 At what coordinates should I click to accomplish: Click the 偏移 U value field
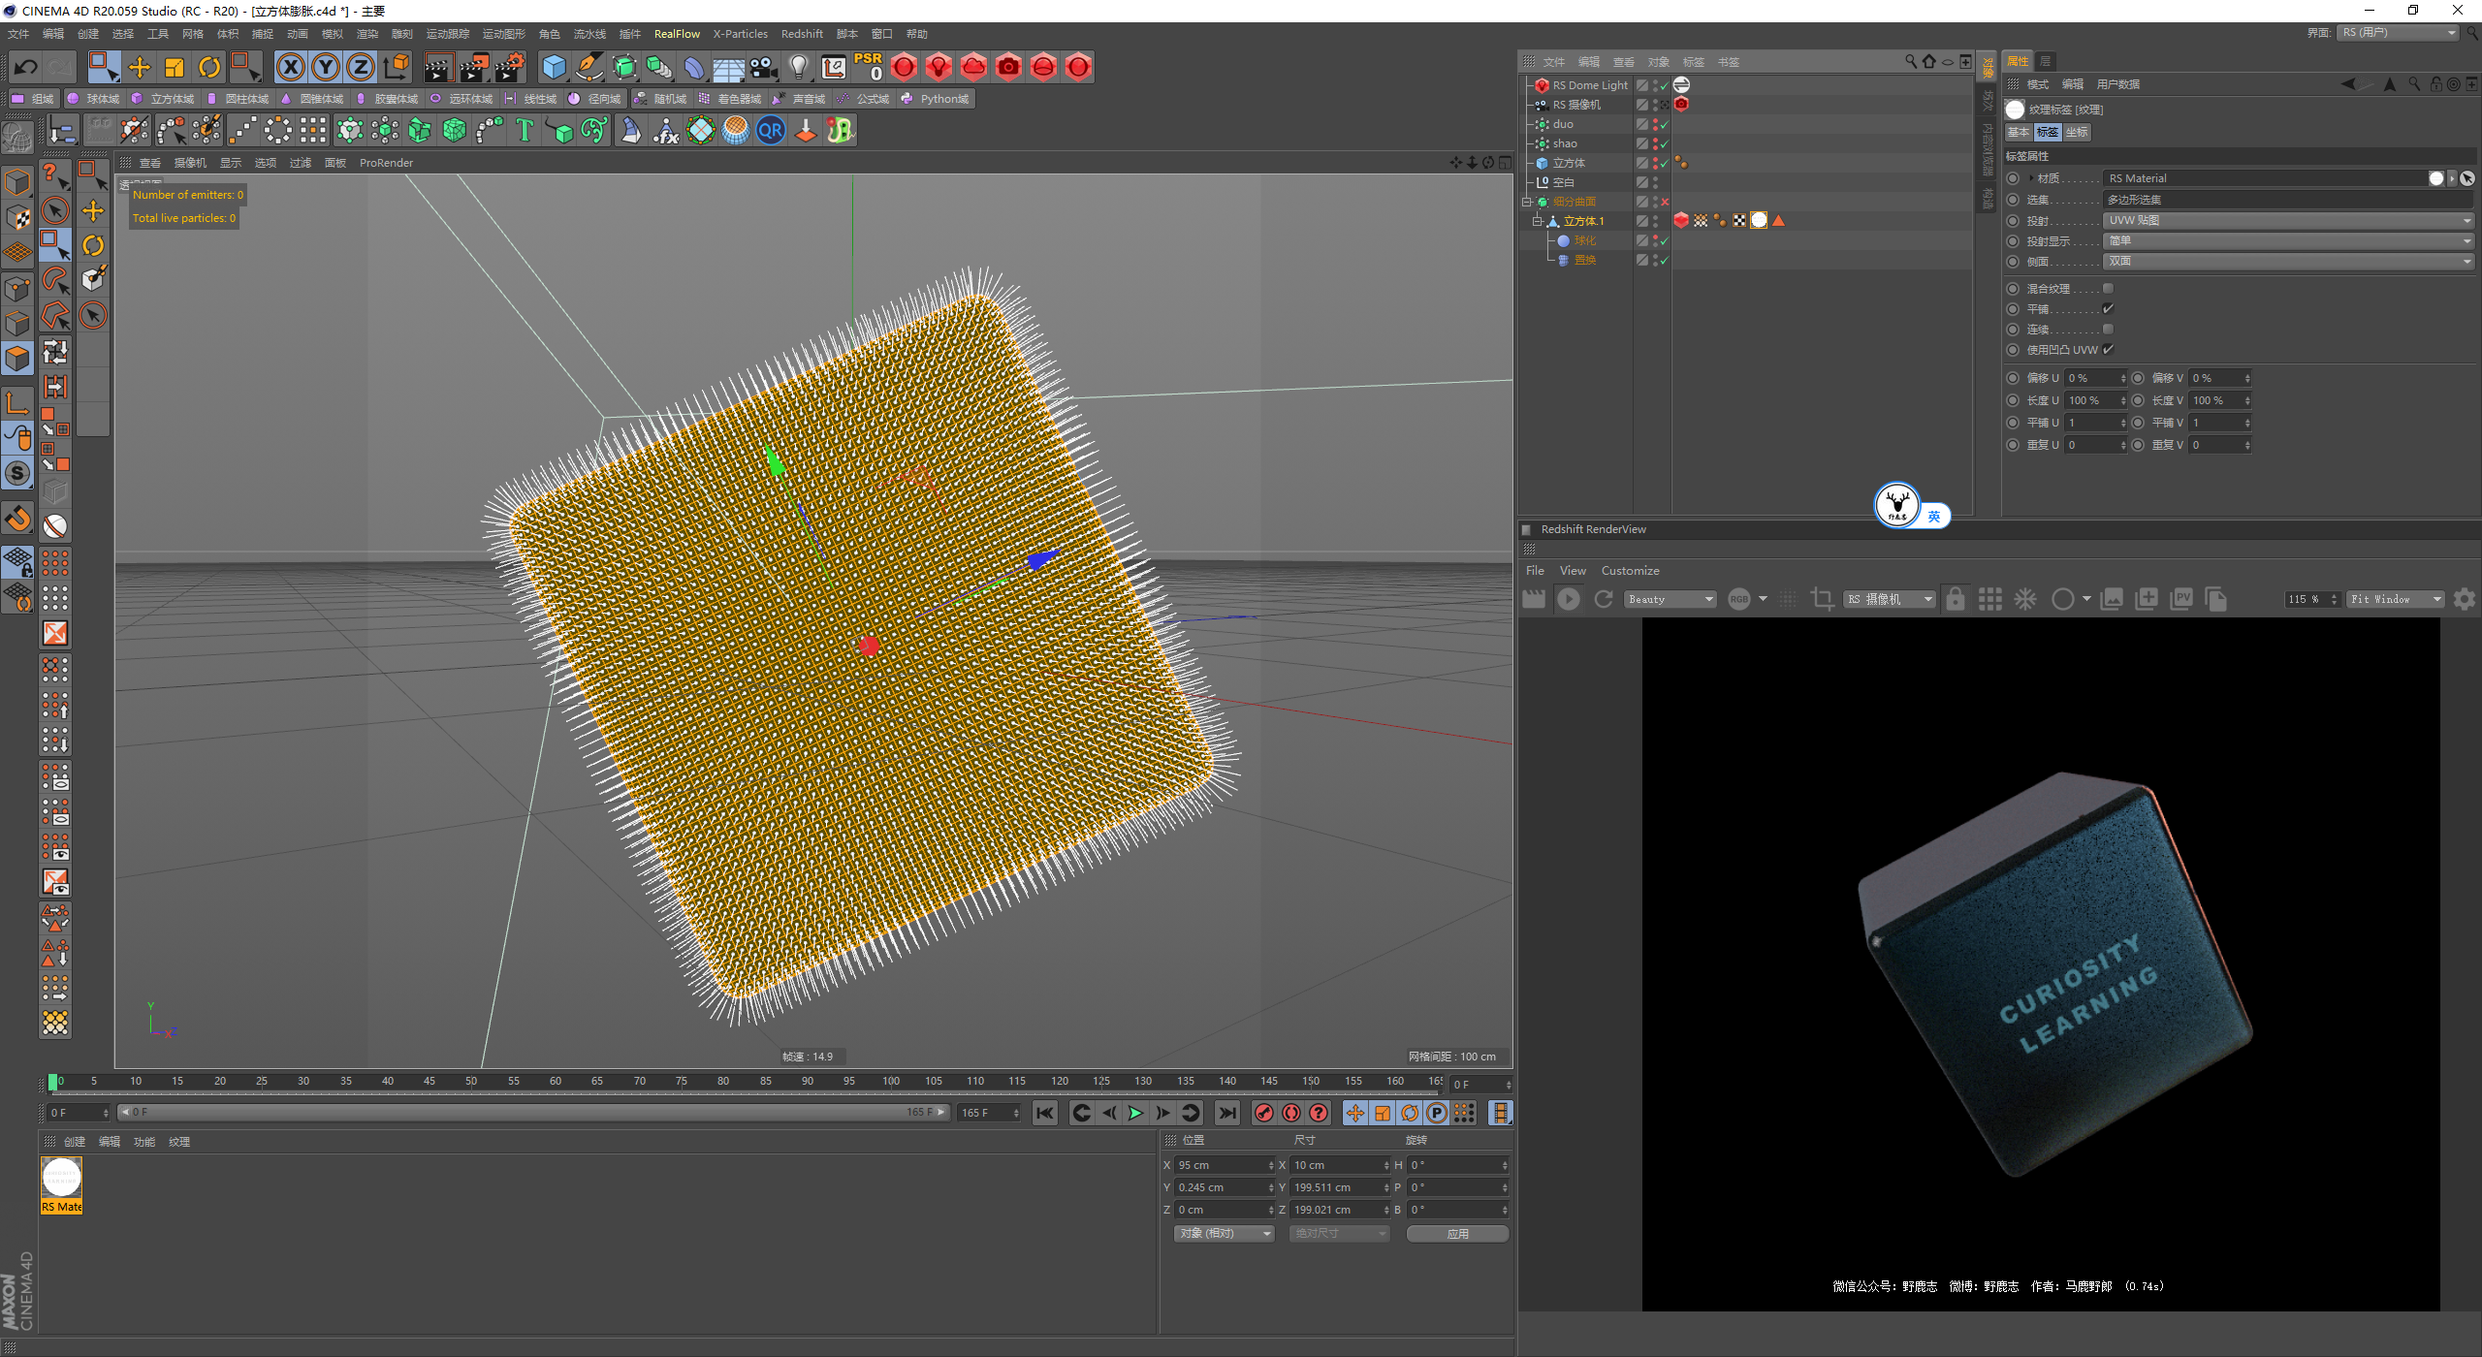[x=2094, y=379]
